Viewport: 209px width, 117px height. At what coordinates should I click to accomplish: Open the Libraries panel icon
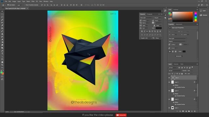pos(201,15)
